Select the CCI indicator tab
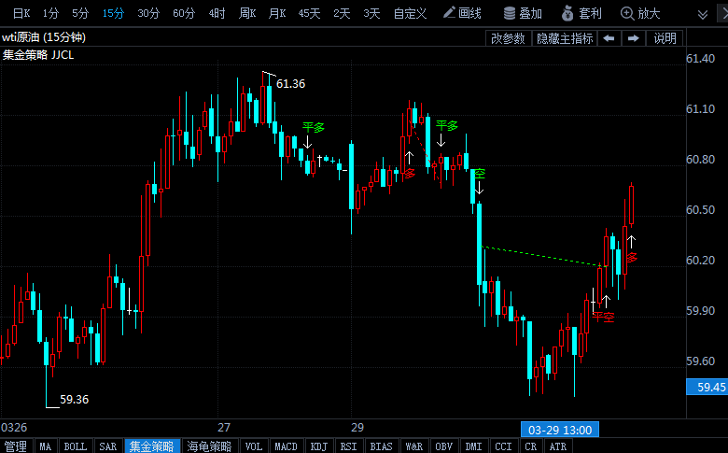The height and width of the screenshot is (453, 728). click(503, 446)
